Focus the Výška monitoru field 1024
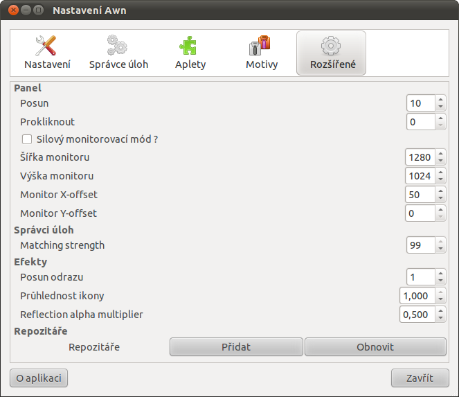The image size is (459, 397). tap(420, 176)
